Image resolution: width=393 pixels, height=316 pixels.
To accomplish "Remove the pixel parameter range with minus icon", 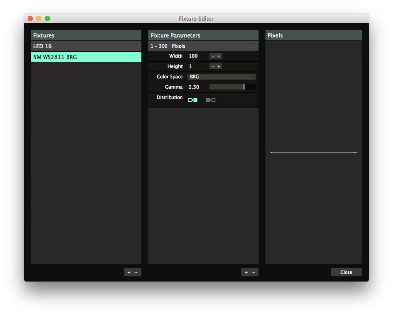I will pyautogui.click(x=254, y=272).
